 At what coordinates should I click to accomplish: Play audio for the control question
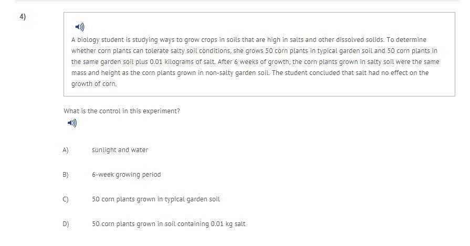[72, 123]
